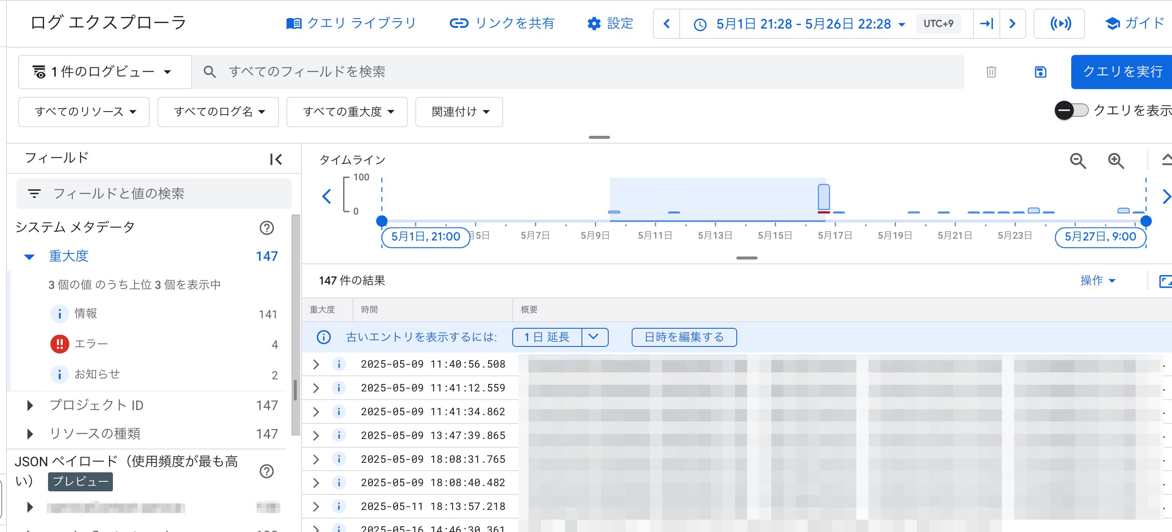Image resolution: width=1172 pixels, height=532 pixels.
Task: Open 設定 settings gear
Action: 610,23
